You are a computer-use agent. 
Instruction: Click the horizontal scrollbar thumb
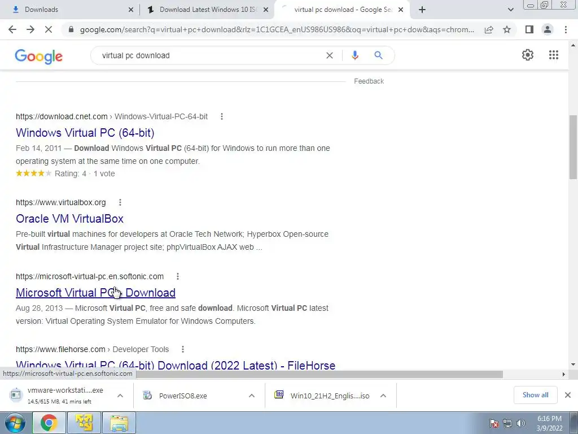coord(319,374)
